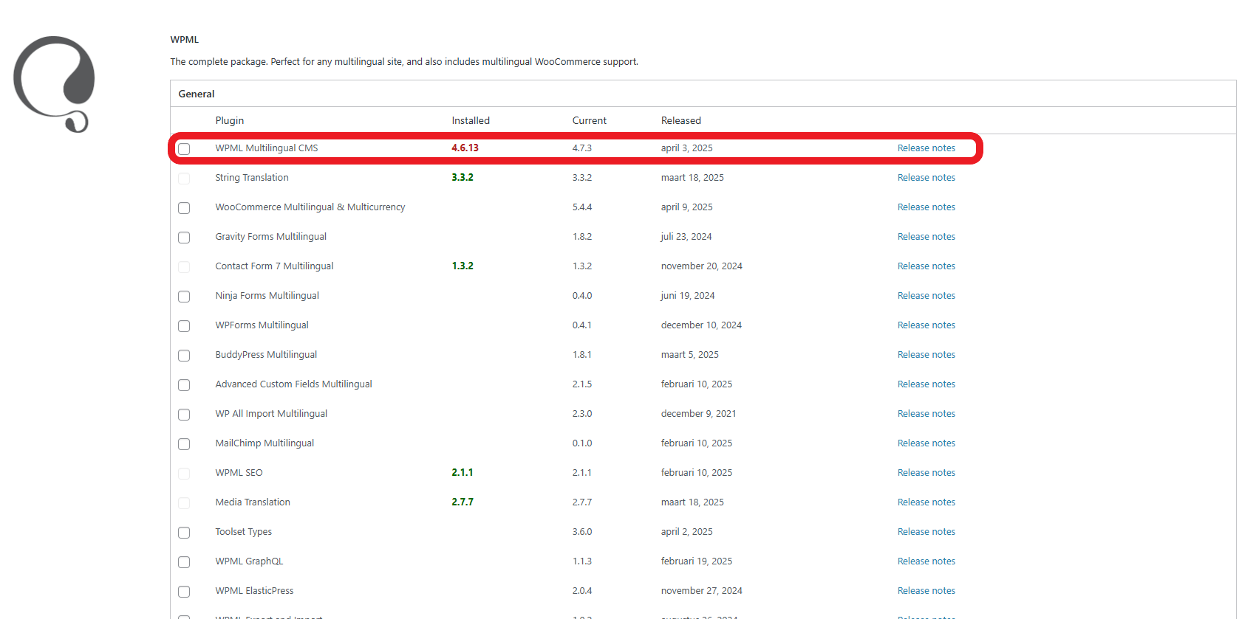Open Release notes for Advanced Custom Fields Multilingual
1239x619 pixels.
point(926,384)
